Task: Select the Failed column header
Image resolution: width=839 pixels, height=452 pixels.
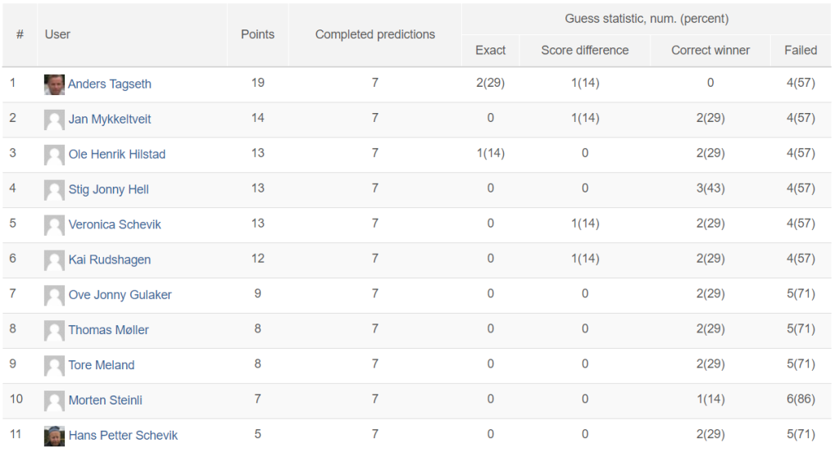Action: 800,50
